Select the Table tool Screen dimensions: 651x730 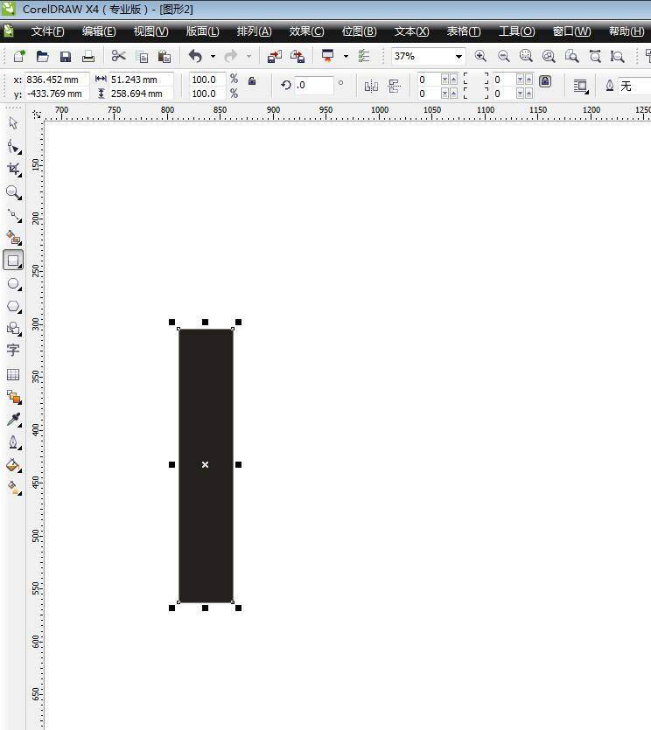coord(13,374)
